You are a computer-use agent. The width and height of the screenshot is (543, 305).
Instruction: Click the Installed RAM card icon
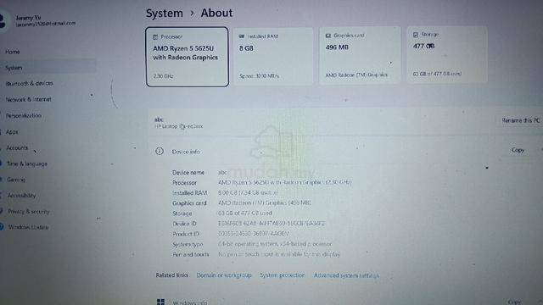click(241, 36)
